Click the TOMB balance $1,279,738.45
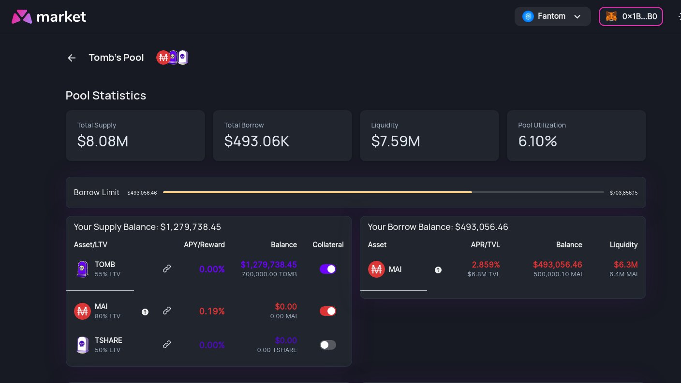 tap(268, 265)
